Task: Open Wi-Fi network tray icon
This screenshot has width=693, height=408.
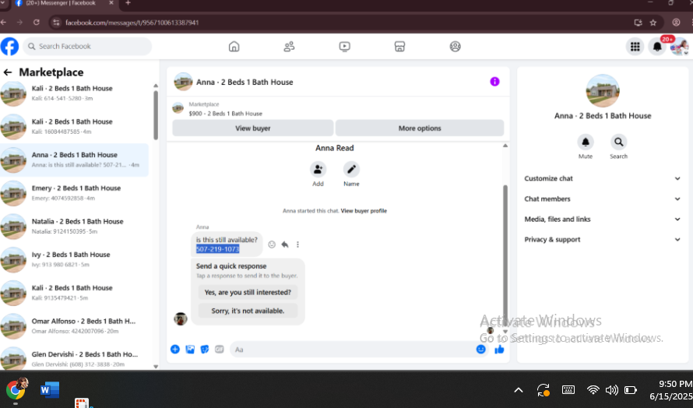Action: click(593, 390)
